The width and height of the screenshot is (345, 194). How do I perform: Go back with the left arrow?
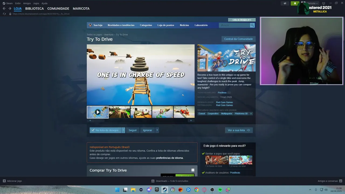[4, 9]
